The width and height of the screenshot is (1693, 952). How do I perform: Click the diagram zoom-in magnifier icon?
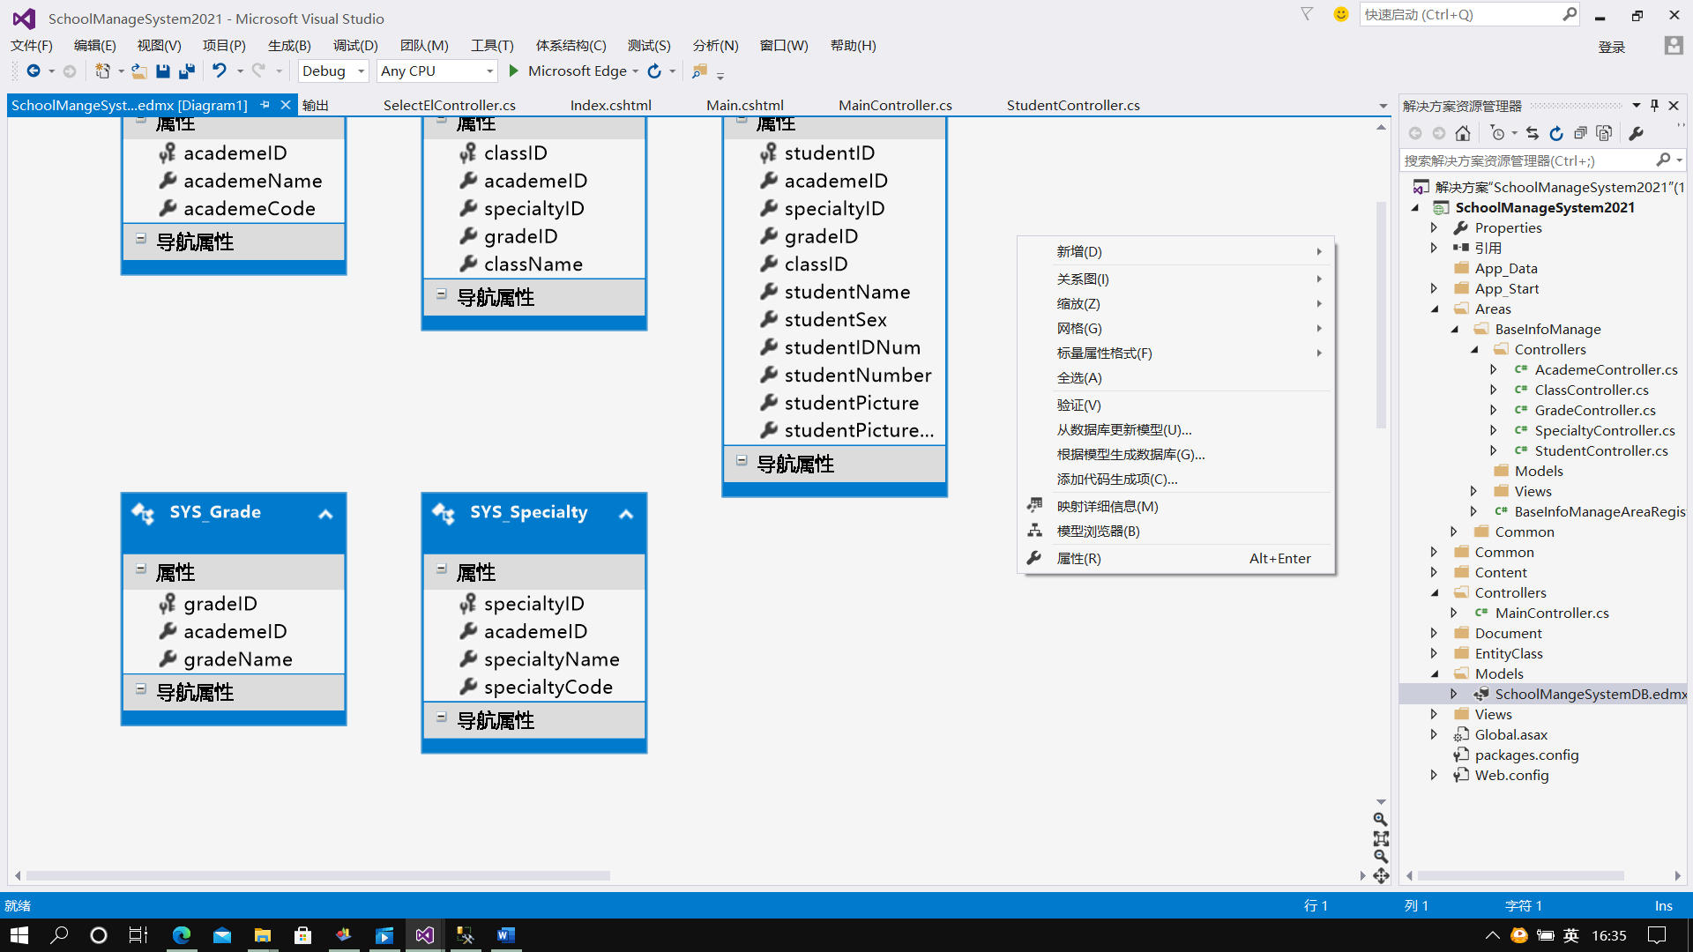point(1381,819)
